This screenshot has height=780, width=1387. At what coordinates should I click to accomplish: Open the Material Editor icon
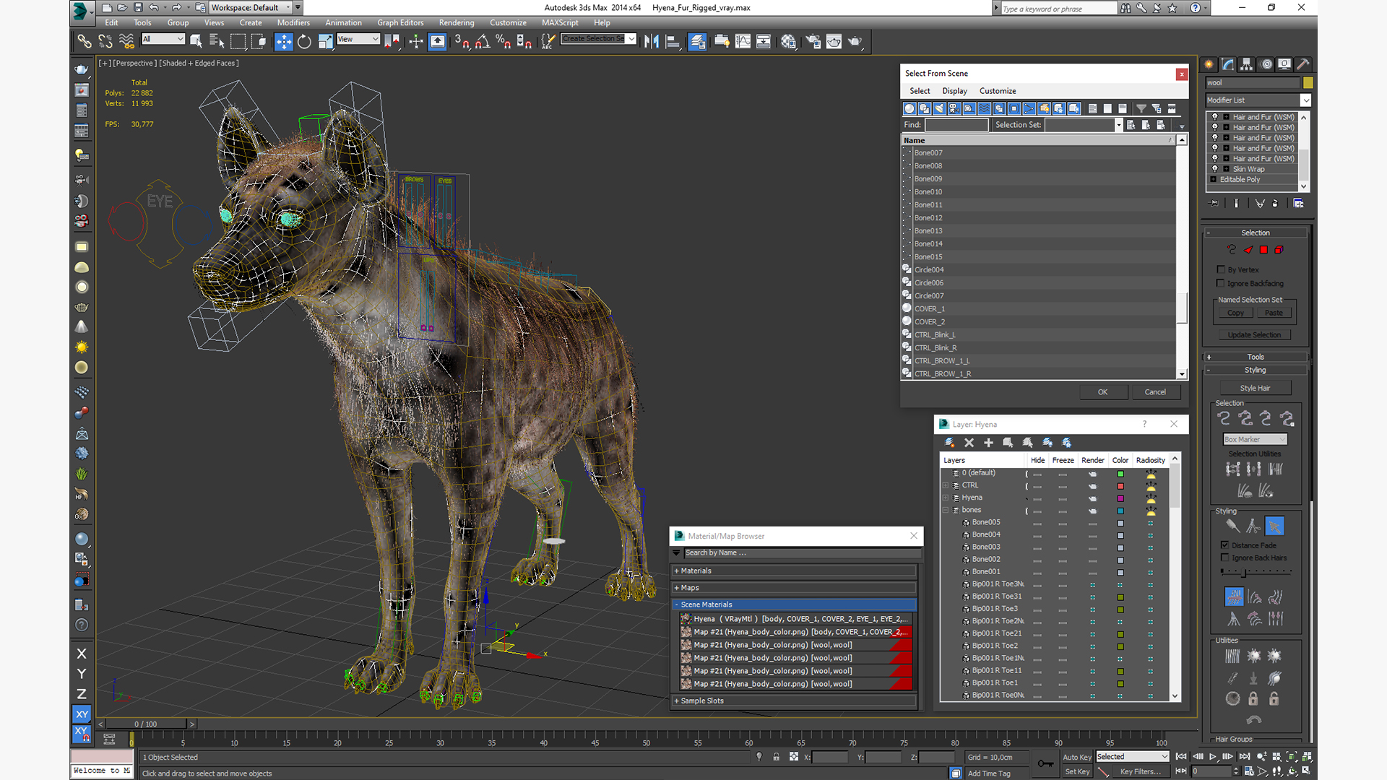coord(788,41)
